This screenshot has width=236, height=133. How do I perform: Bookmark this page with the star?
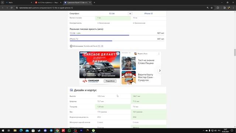(x=212, y=8)
